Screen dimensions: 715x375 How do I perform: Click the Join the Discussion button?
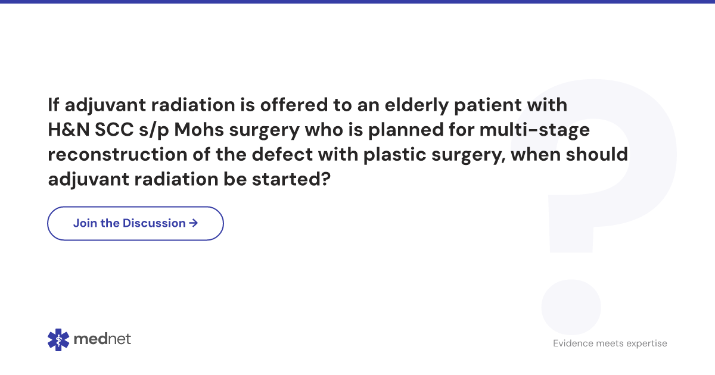(x=135, y=223)
